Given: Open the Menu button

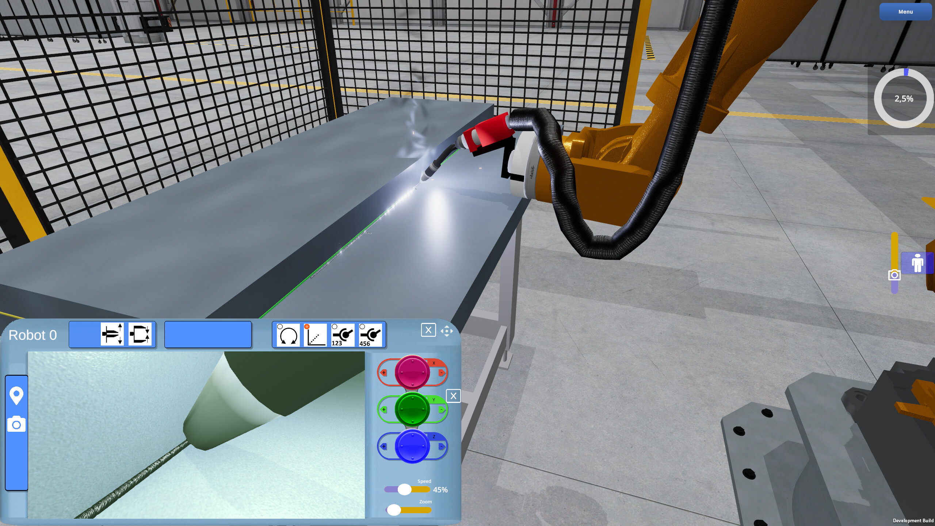Looking at the screenshot, I should pos(905,12).
